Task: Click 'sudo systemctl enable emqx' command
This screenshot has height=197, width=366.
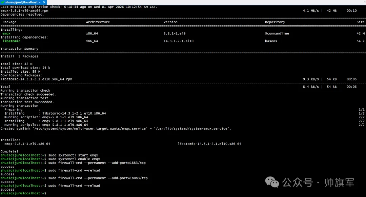Action: (74, 159)
